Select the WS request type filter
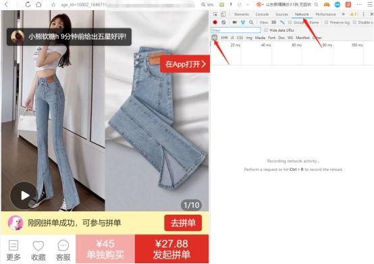The image size is (374, 264). tap(290, 38)
